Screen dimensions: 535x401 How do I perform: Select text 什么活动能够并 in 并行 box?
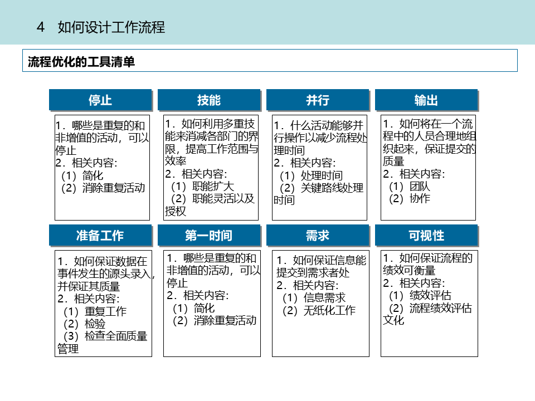click(327, 125)
